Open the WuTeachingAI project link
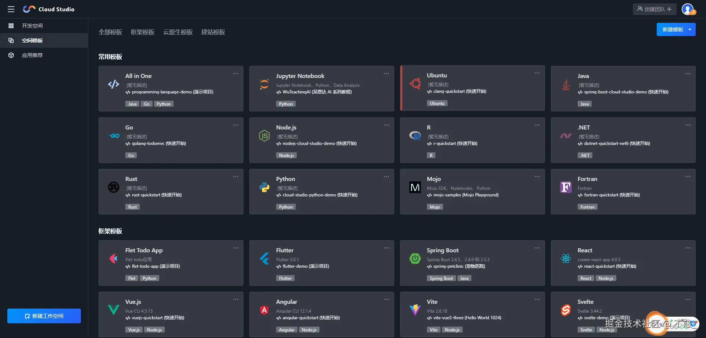 click(314, 92)
